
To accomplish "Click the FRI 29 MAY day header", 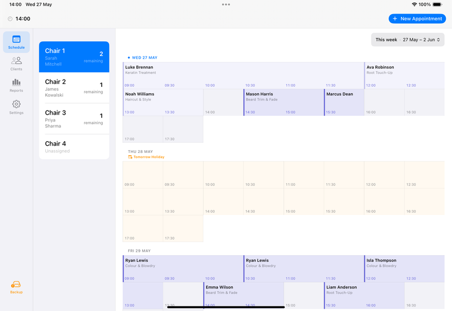I will 139,251.
